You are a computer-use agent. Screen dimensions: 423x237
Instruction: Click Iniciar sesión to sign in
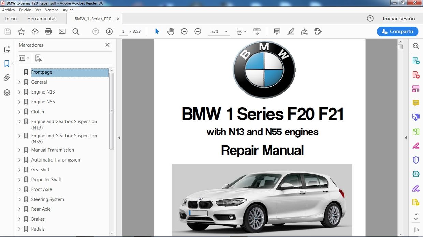click(x=399, y=19)
